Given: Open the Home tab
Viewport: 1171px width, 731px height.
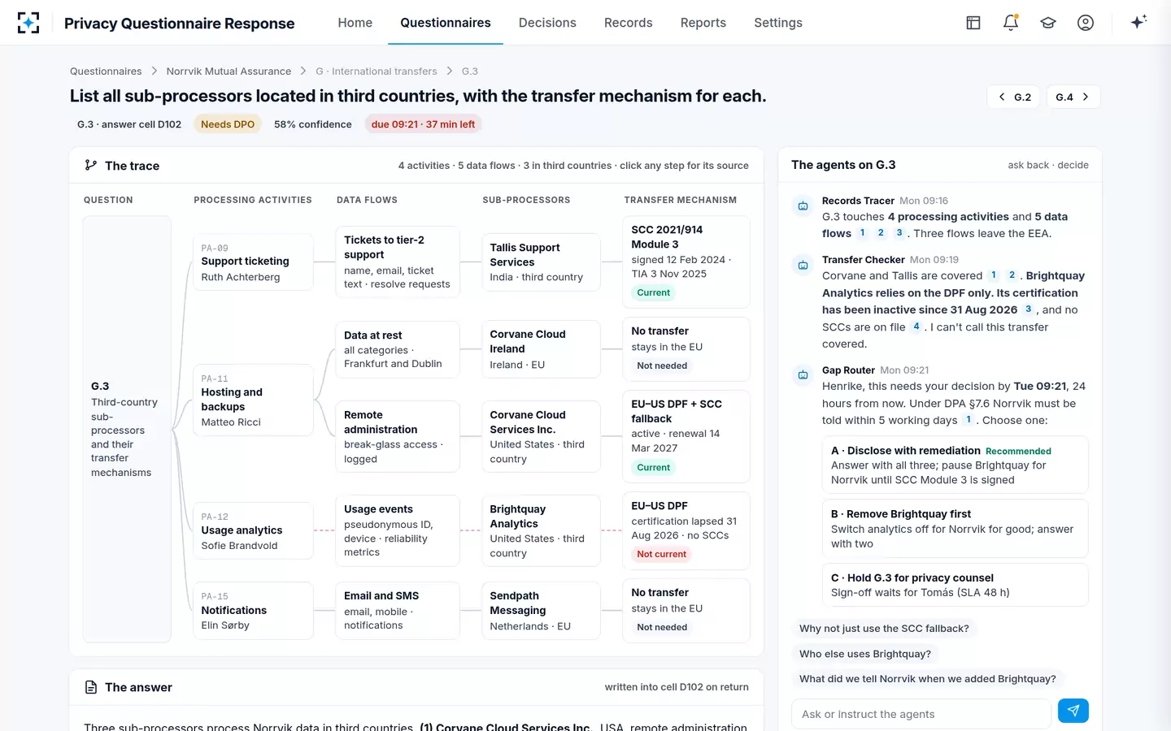Looking at the screenshot, I should pos(355,23).
